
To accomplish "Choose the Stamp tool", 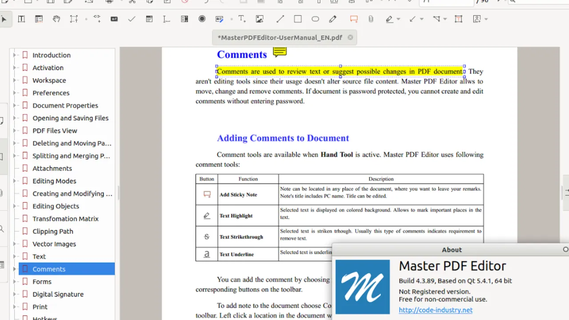I will [477, 19].
